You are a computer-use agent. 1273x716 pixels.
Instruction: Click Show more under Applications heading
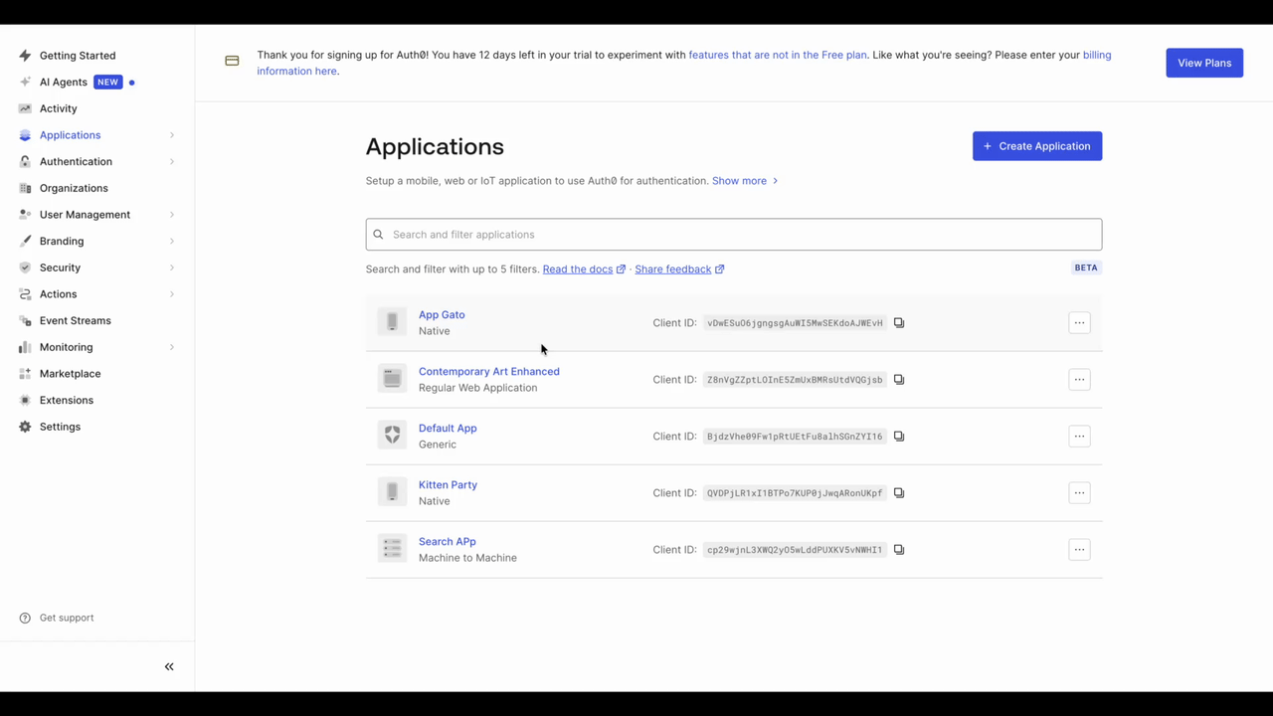745,181
